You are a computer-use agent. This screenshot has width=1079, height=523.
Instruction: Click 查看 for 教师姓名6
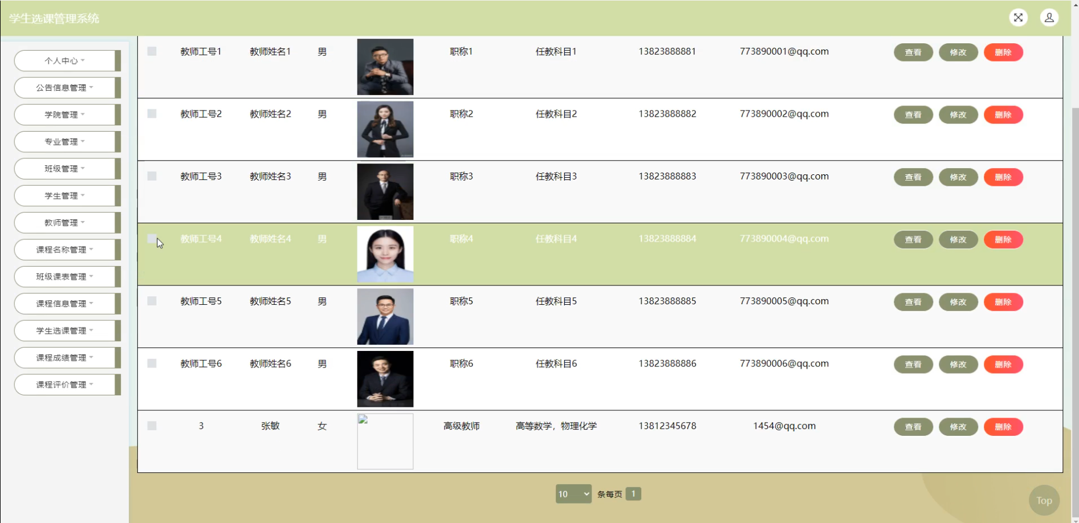913,364
